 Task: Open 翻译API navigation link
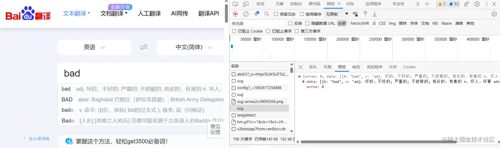pos(209,13)
